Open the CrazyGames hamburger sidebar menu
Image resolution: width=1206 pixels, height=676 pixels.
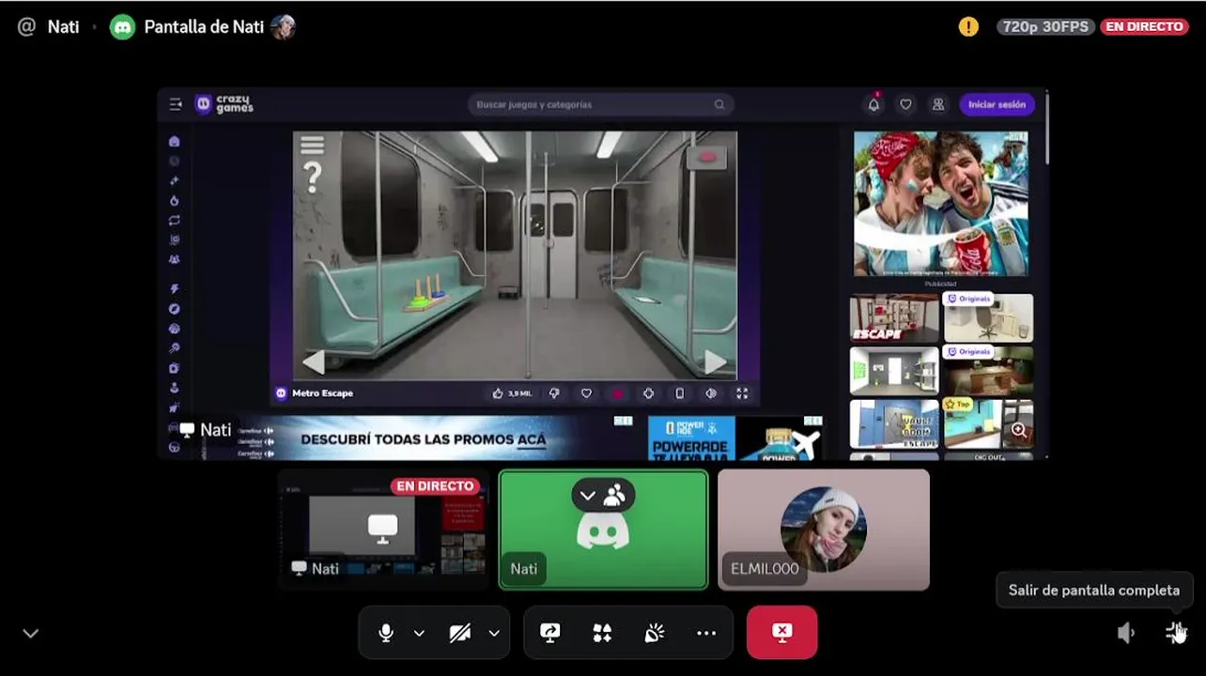pos(176,104)
